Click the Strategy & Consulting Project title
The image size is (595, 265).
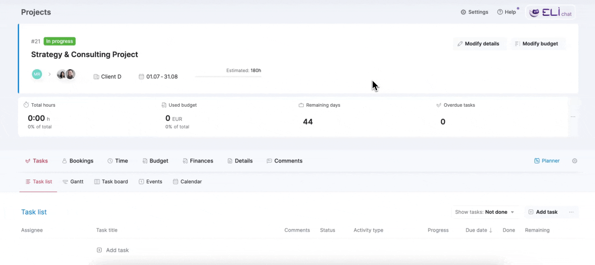(85, 54)
